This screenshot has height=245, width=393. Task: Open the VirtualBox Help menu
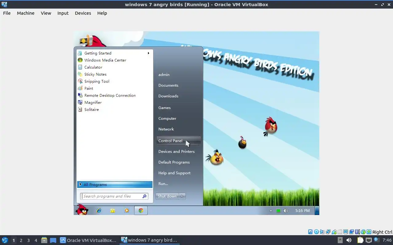[x=102, y=13]
